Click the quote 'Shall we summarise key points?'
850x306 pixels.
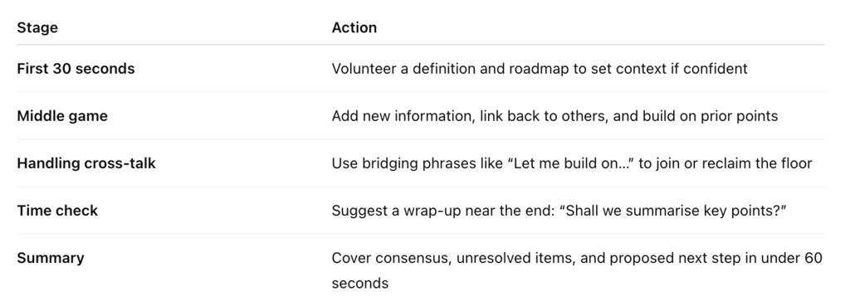tap(676, 210)
